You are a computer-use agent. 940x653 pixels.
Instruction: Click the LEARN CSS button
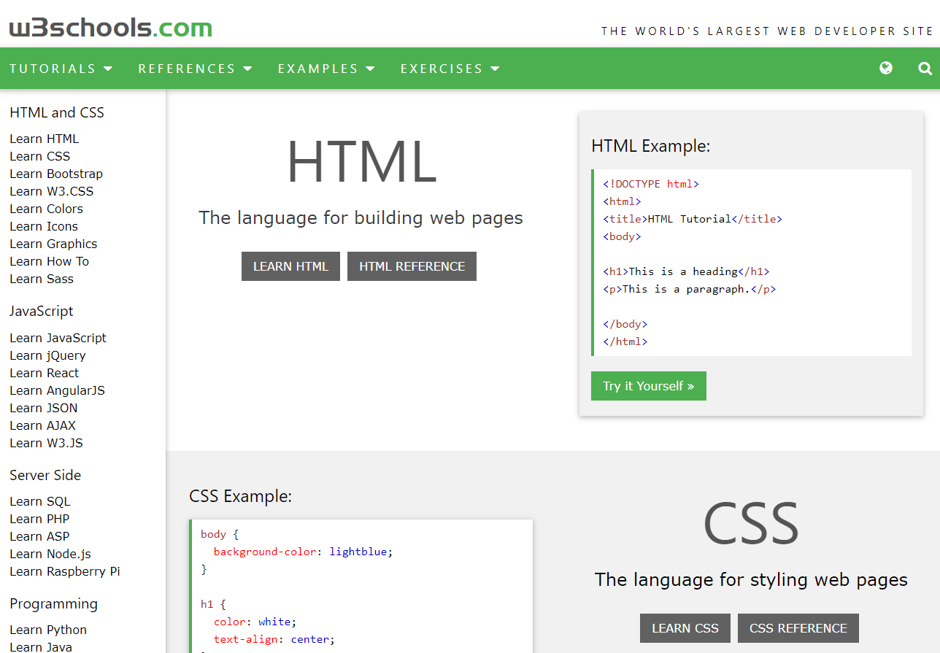click(x=685, y=628)
